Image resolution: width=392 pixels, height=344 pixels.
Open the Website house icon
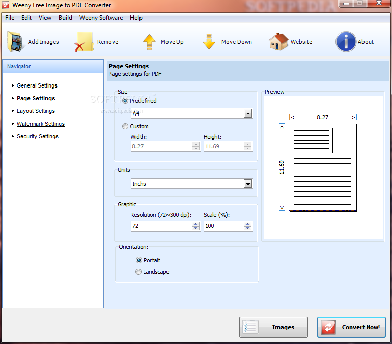pos(279,42)
